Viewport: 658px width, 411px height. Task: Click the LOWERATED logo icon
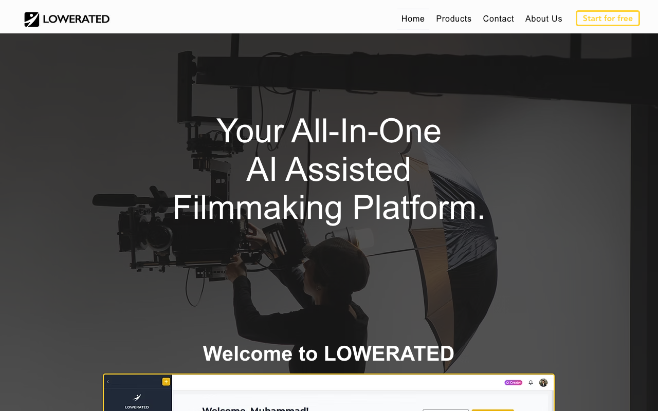[x=32, y=20]
